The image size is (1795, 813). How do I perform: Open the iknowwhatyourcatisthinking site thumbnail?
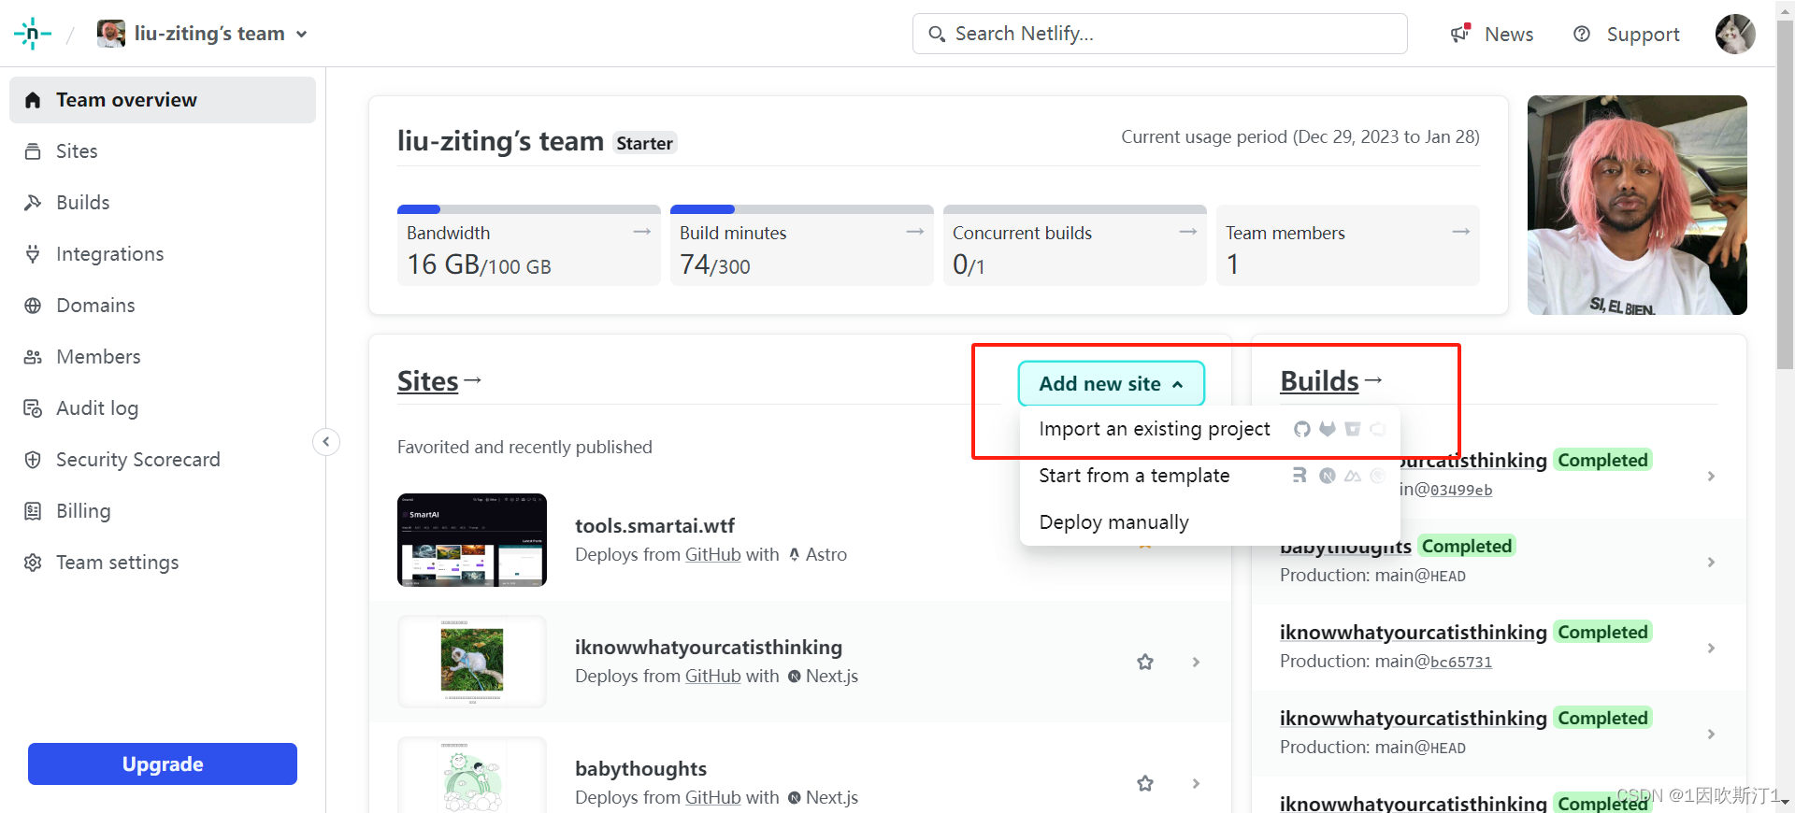click(472, 662)
